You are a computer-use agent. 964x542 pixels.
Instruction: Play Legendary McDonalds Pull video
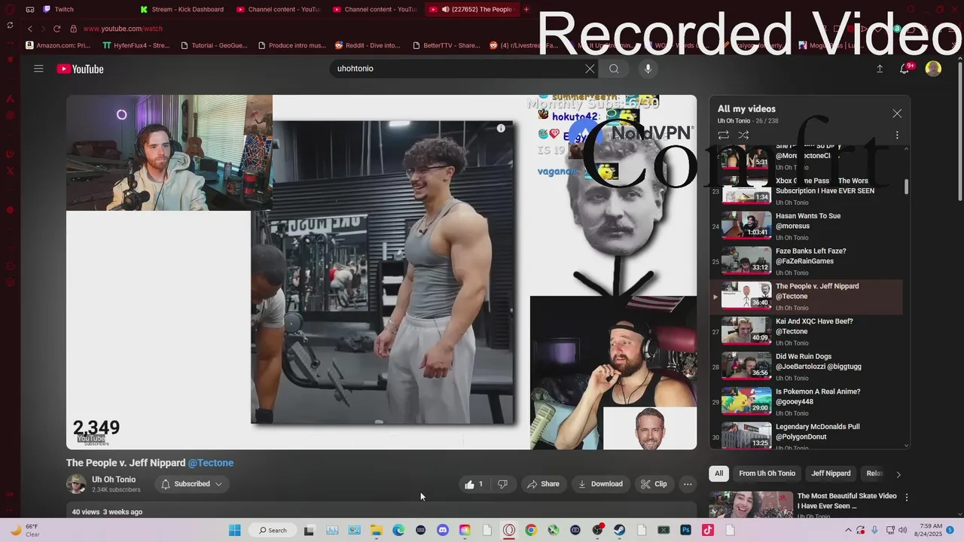coord(806,436)
